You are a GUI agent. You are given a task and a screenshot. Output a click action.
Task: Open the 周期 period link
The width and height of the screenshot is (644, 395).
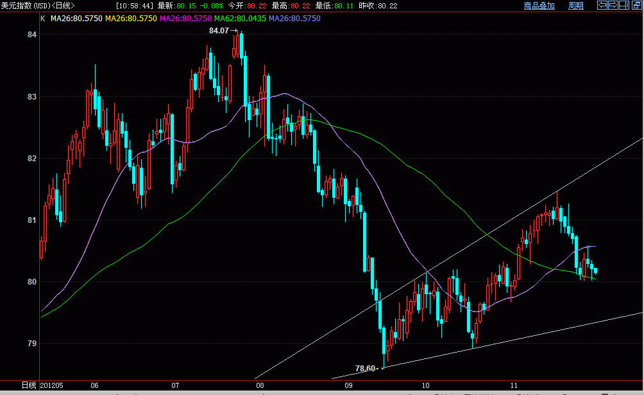pyautogui.click(x=576, y=6)
